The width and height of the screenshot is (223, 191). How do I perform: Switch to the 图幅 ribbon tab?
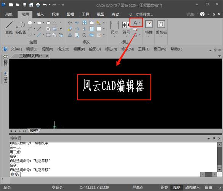click(71, 14)
